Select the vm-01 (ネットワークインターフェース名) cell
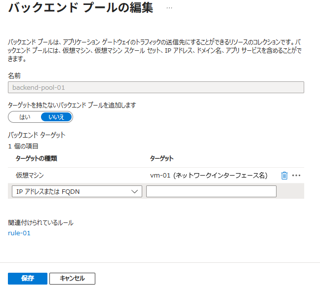 coord(208,176)
